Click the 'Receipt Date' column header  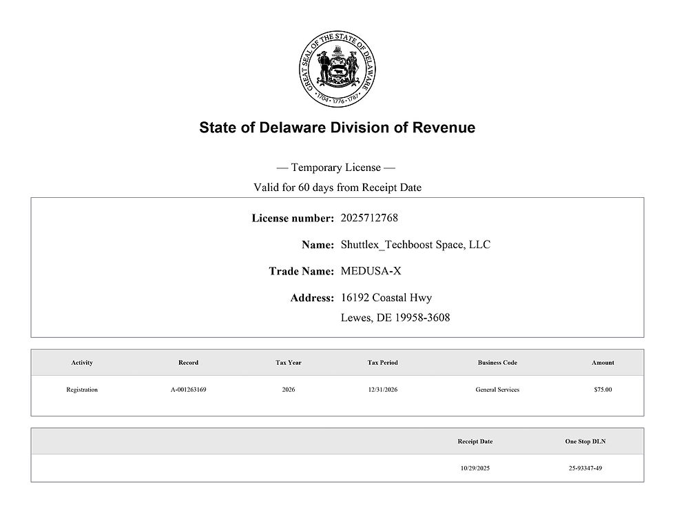475,441
